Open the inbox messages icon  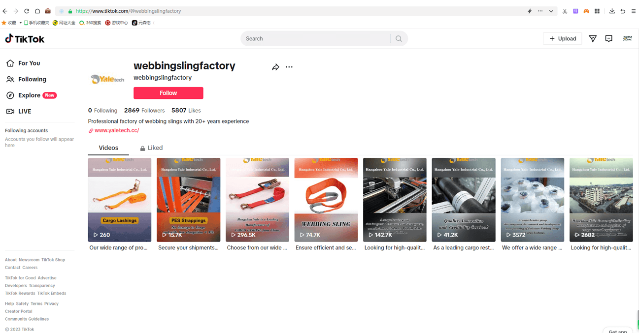tap(609, 39)
